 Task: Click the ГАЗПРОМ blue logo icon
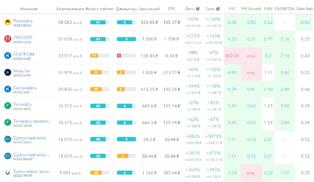click(7, 56)
